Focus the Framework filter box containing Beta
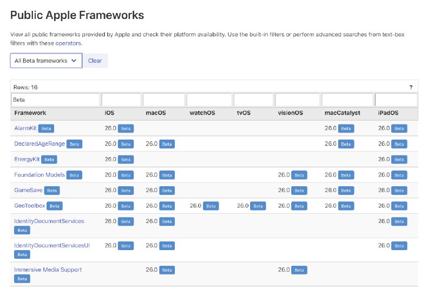 coord(55,100)
